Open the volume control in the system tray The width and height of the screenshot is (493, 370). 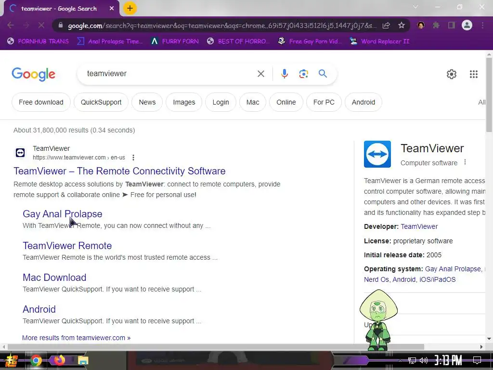[x=424, y=360]
